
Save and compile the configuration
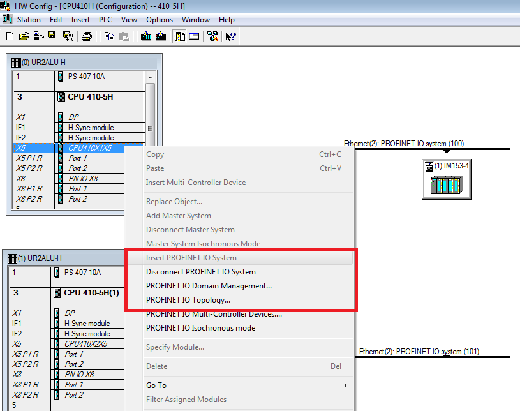(70, 36)
